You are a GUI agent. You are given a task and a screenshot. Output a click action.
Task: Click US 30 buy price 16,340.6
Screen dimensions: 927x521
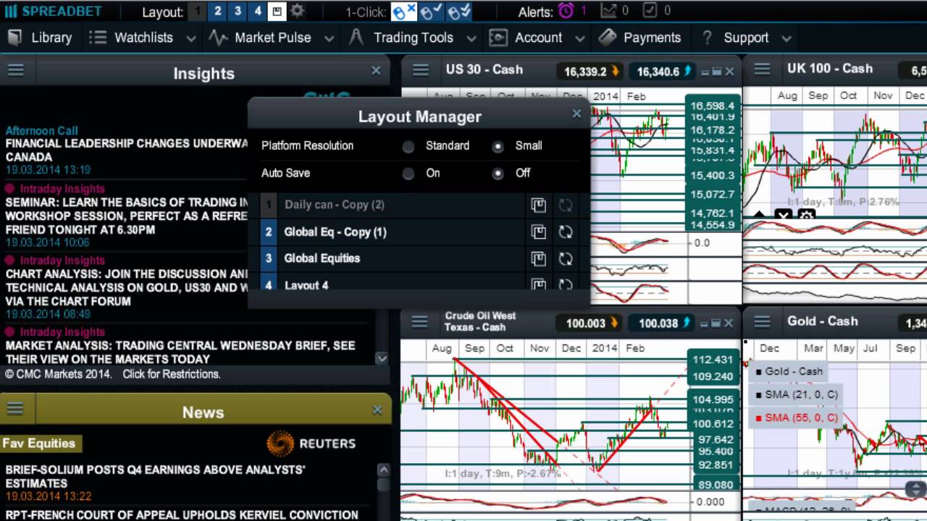(663, 72)
